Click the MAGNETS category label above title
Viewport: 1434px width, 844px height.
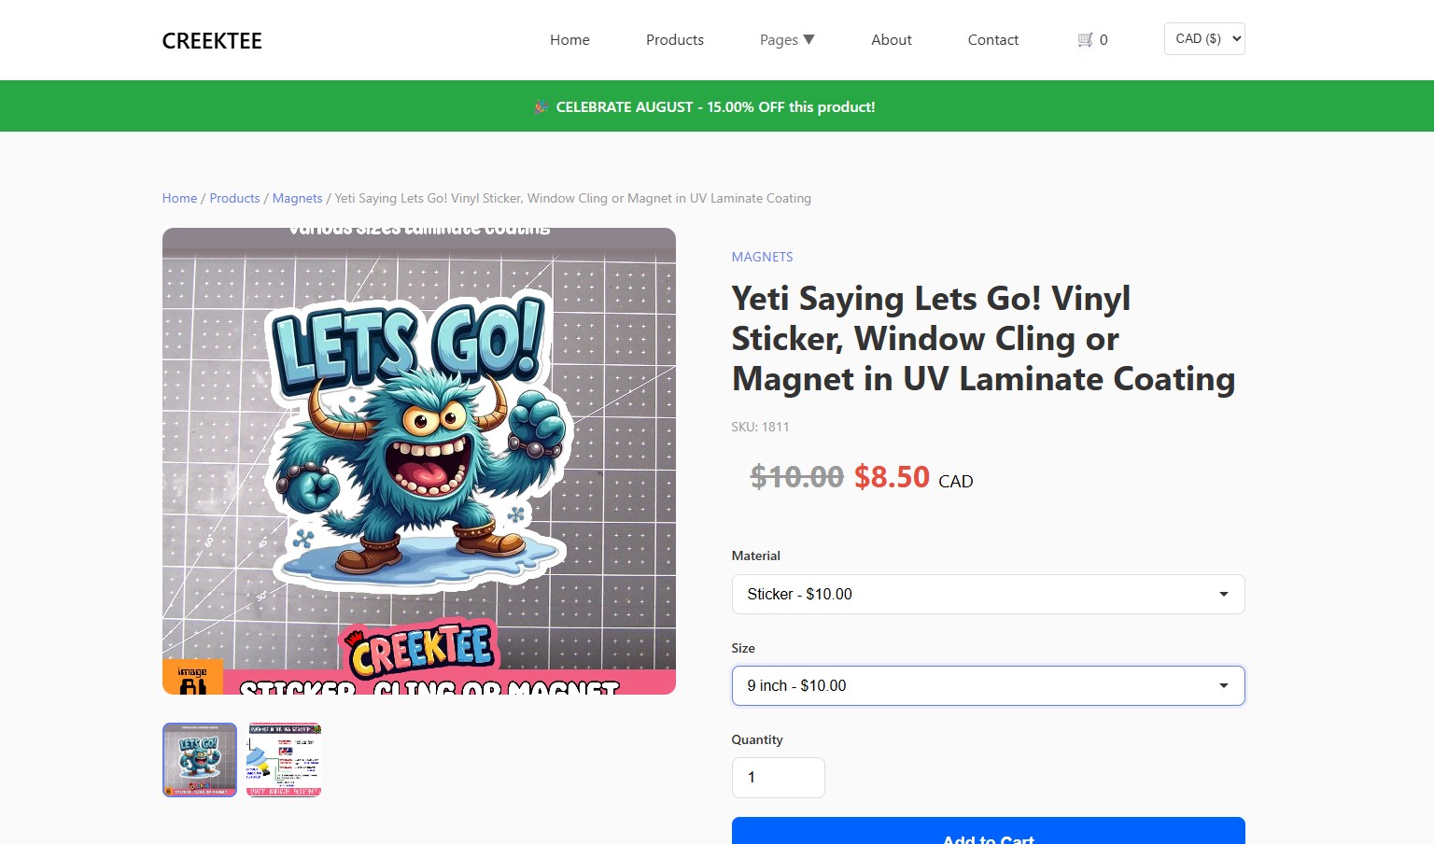tap(762, 257)
